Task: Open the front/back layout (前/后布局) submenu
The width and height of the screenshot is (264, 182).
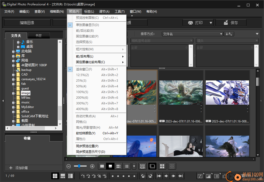Action: [97, 56]
